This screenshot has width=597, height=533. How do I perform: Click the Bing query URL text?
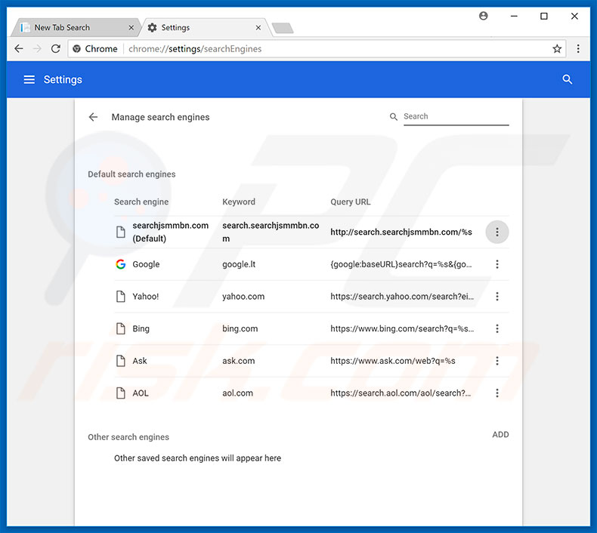(402, 328)
